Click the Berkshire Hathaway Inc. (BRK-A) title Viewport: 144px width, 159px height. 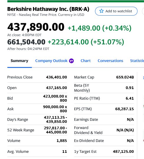pos(48,9)
